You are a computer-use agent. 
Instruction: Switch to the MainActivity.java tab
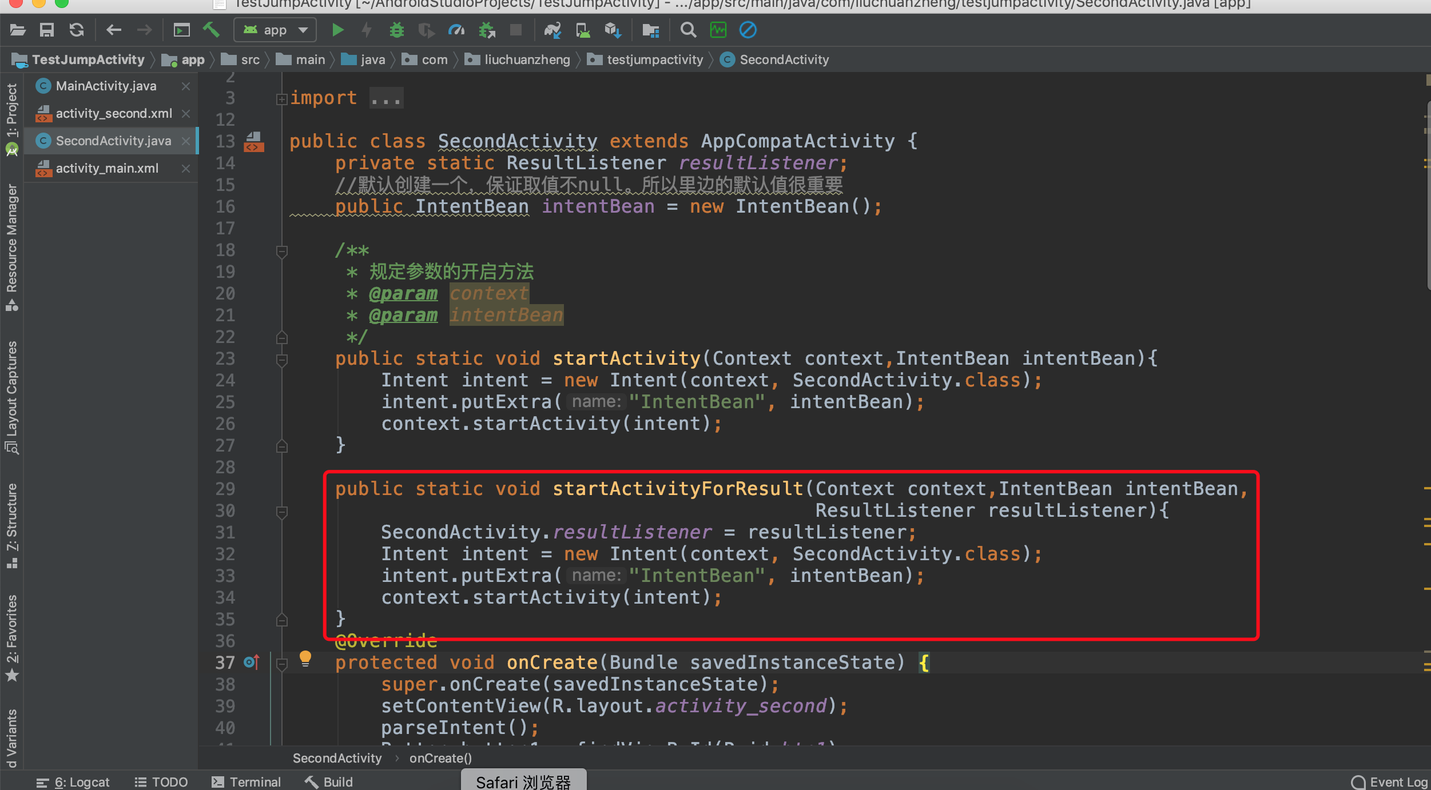(106, 86)
